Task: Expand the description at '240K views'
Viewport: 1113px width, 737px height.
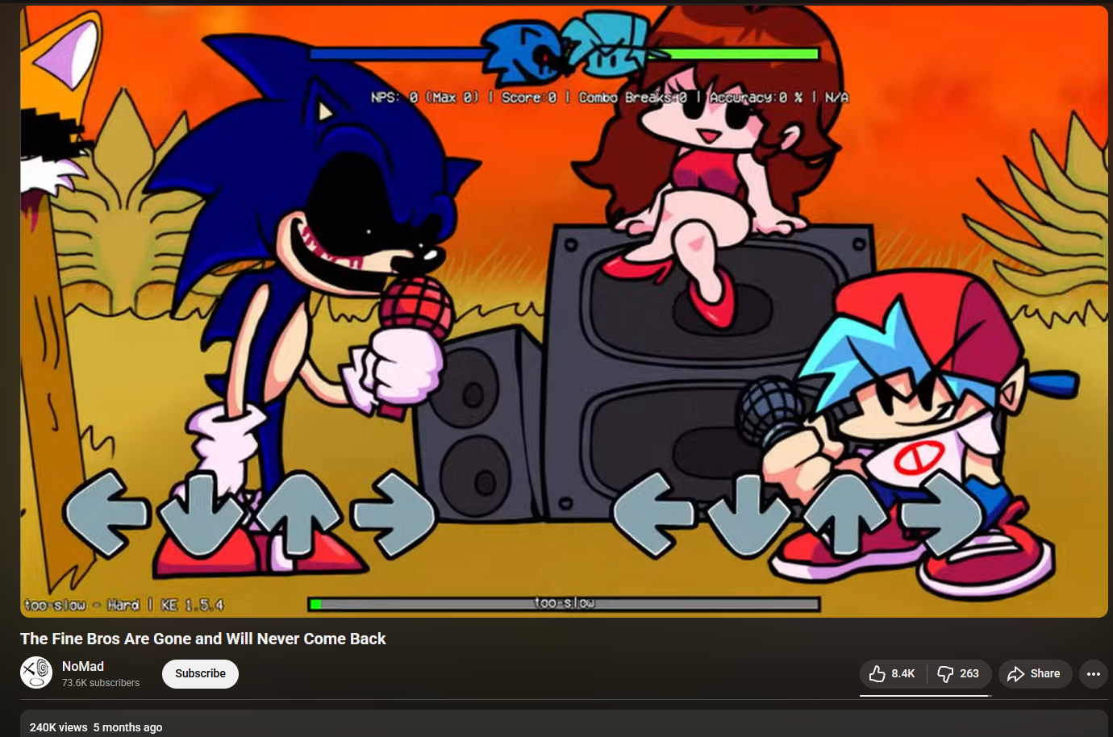Action: (58, 727)
